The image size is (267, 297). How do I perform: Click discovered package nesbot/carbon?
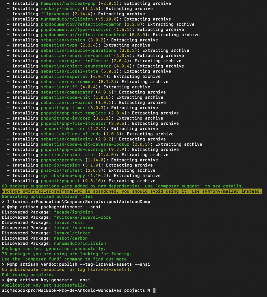pos(71,238)
